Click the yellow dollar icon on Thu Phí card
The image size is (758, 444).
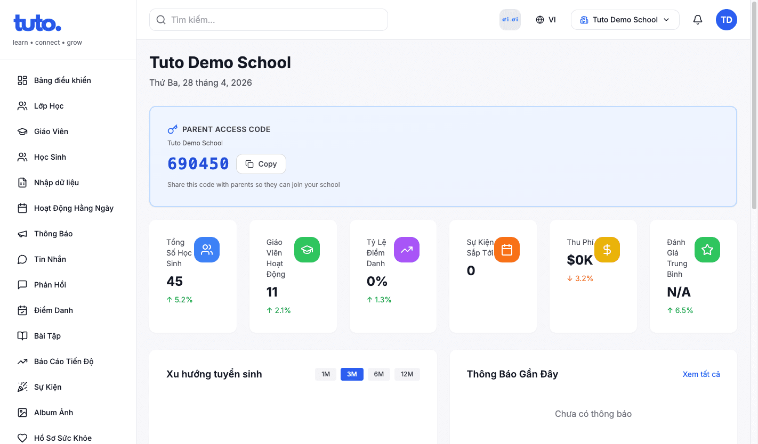(x=607, y=250)
